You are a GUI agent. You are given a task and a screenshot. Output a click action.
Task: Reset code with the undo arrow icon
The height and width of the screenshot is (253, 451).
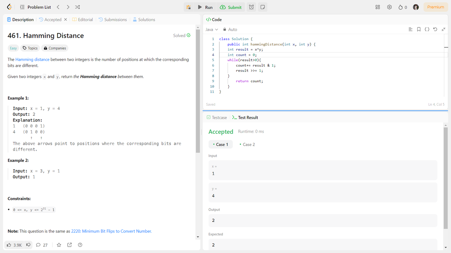pyautogui.click(x=436, y=29)
